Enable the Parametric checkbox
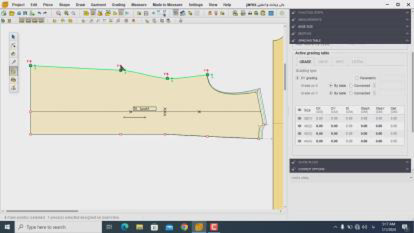The width and height of the screenshot is (414, 233). [x=356, y=78]
